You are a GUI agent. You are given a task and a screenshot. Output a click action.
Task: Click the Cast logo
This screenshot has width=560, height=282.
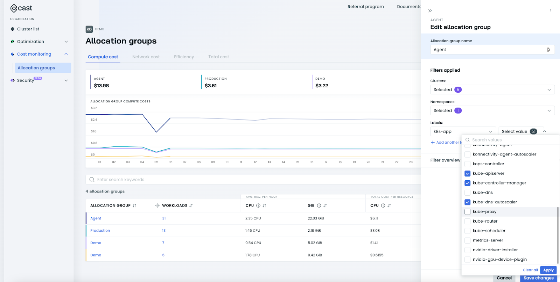point(21,8)
